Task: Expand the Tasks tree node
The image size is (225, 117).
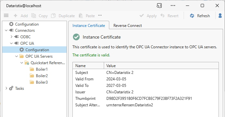Action: pyautogui.click(x=6, y=88)
